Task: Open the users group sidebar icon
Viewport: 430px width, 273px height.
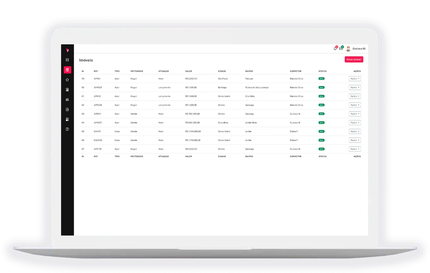Action: click(x=67, y=100)
